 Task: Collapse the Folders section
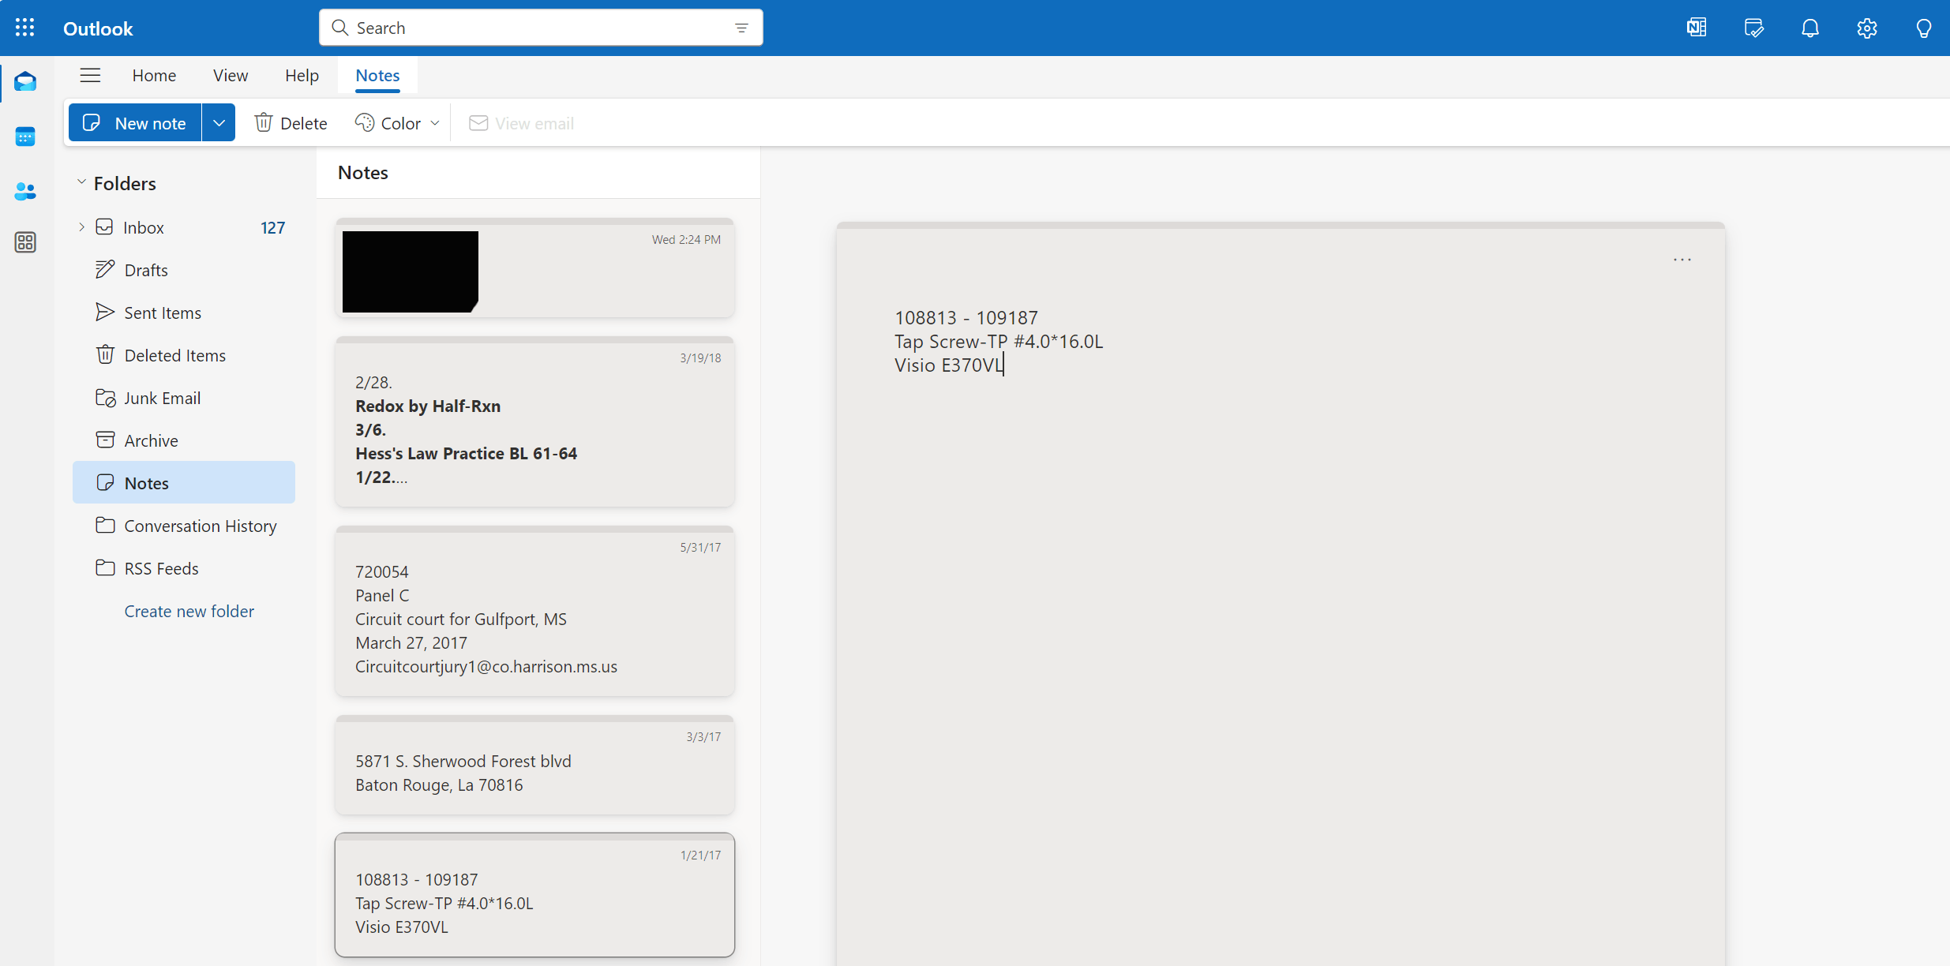pyautogui.click(x=81, y=183)
